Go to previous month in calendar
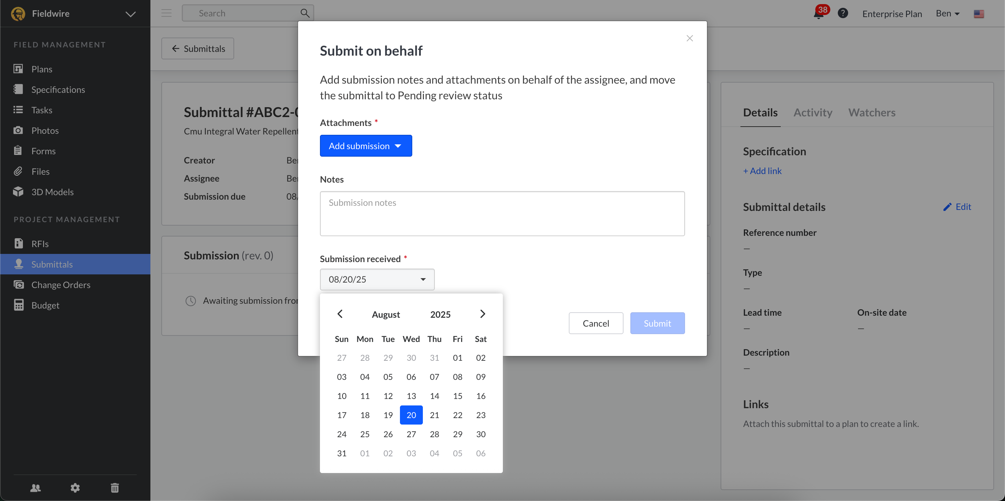Image resolution: width=1005 pixels, height=501 pixels. (x=340, y=314)
